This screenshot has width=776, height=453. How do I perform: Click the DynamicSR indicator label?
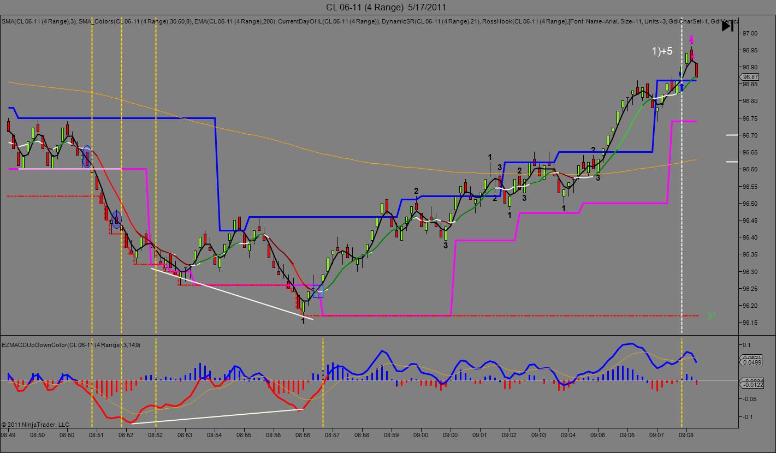tap(430, 21)
